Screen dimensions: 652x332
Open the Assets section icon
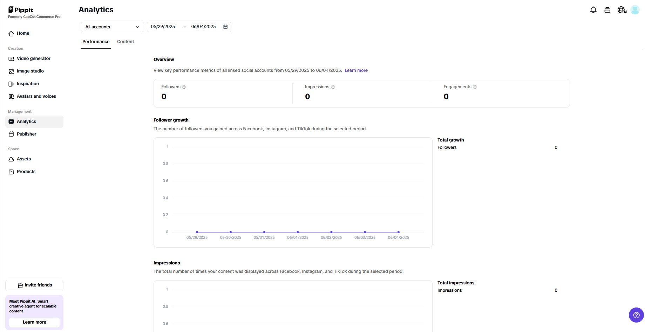(11, 159)
